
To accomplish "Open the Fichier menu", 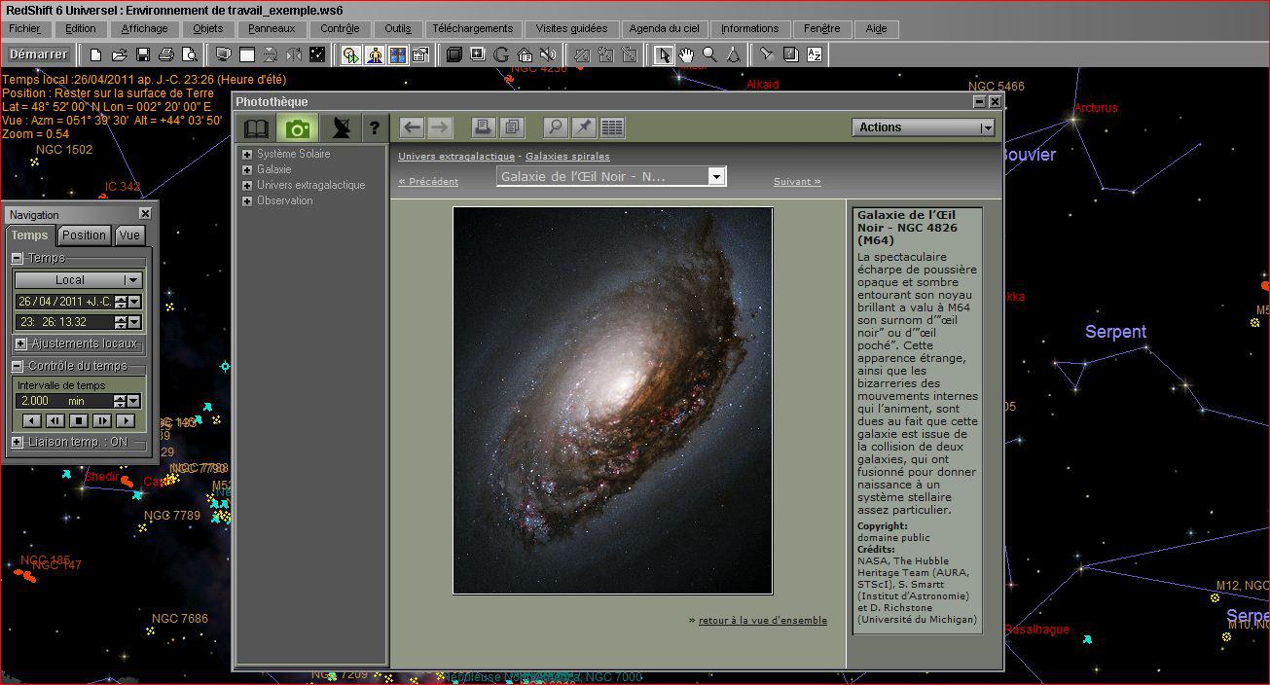I will coord(26,29).
